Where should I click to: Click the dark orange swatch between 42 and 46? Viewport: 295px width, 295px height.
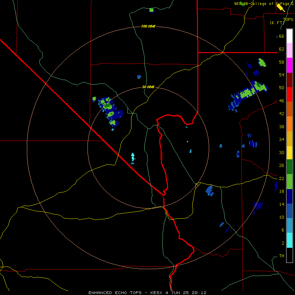(x=289, y=109)
